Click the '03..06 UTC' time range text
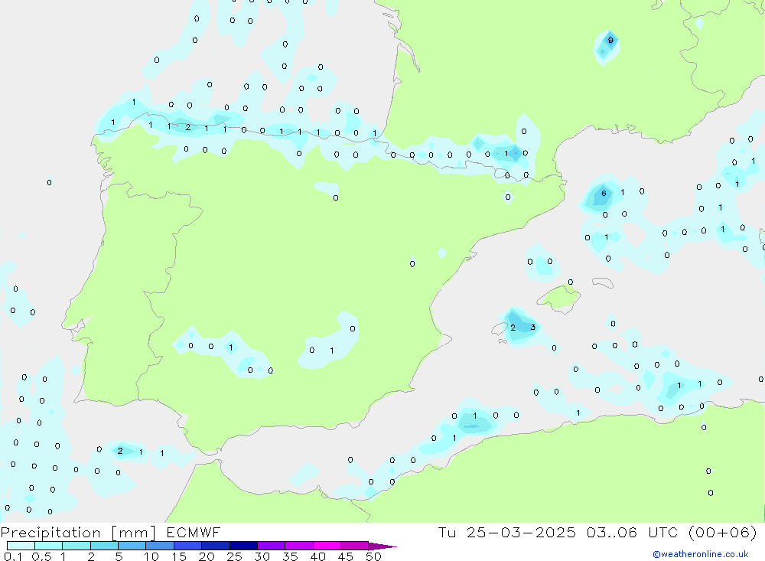The height and width of the screenshot is (561, 765). [x=632, y=533]
